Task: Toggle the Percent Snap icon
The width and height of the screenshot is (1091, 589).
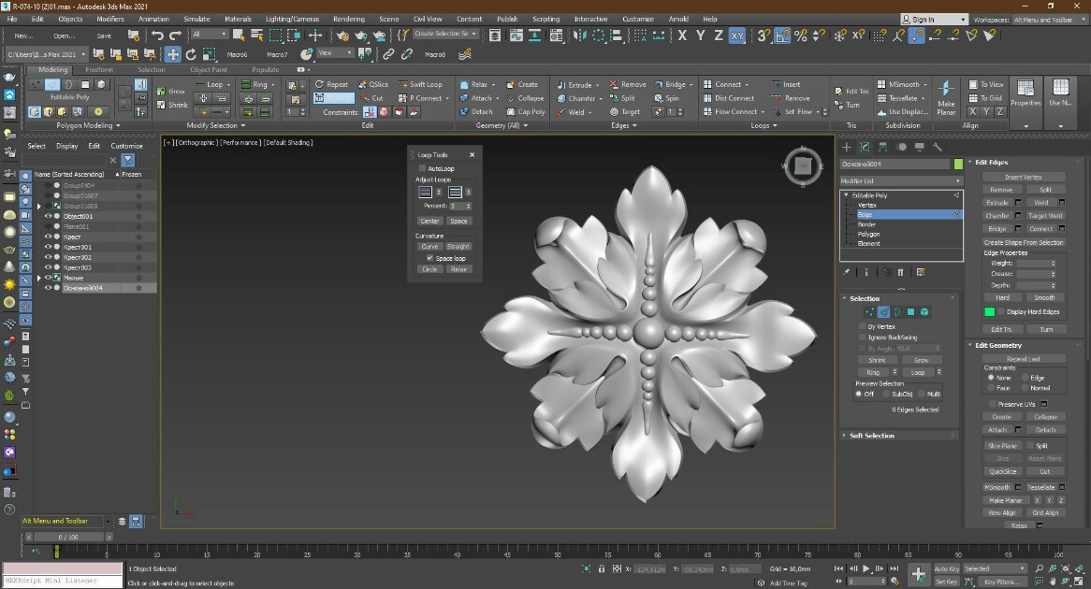Action: pyautogui.click(x=801, y=35)
